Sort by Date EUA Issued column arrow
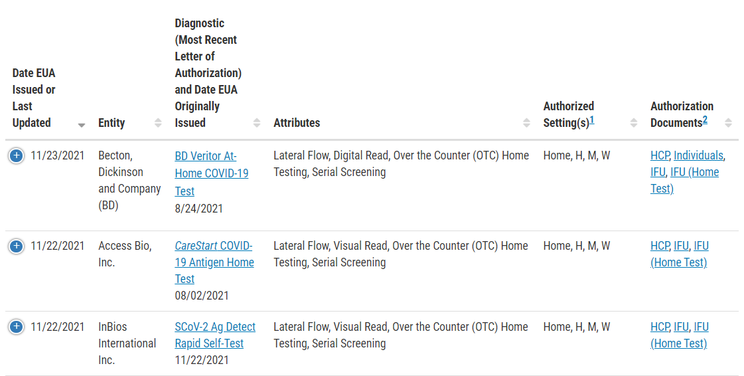744x376 pixels. [x=82, y=126]
